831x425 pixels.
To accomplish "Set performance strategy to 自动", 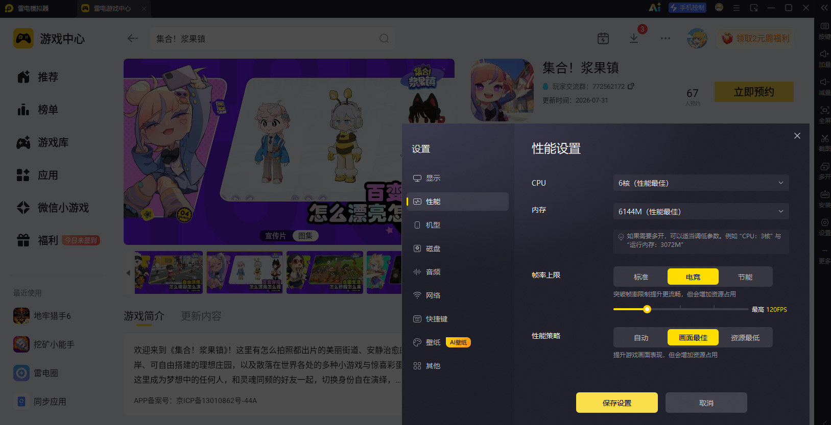I will [641, 337].
